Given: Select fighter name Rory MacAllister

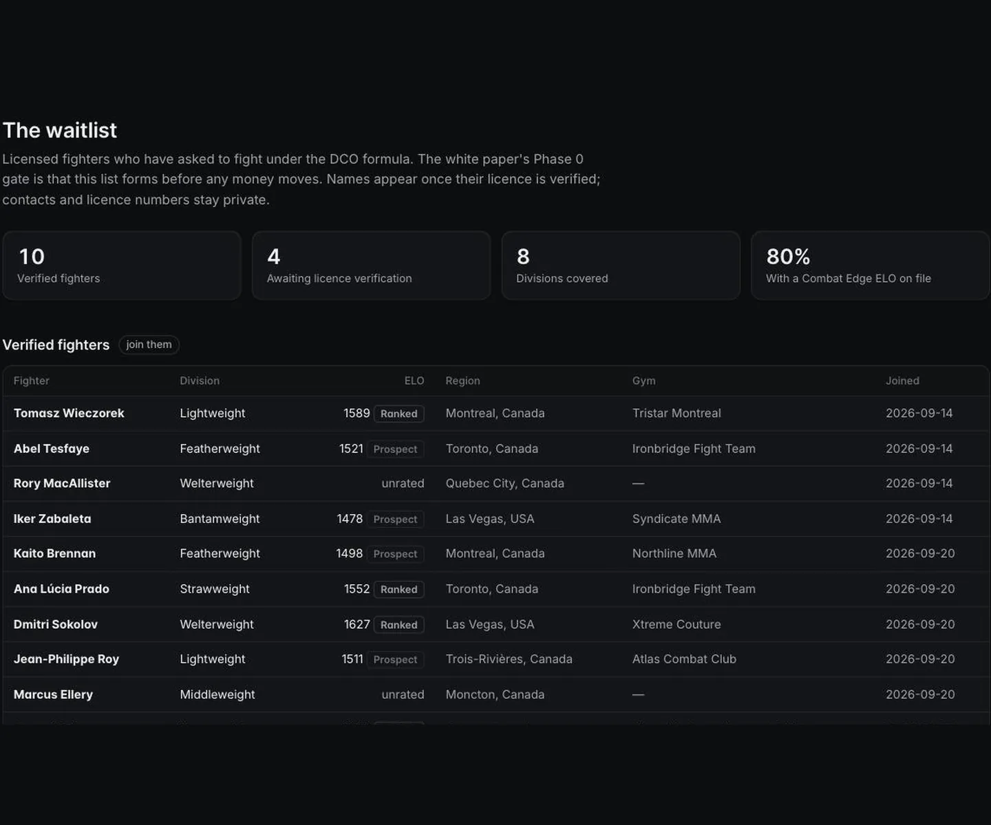Looking at the screenshot, I should [x=62, y=484].
